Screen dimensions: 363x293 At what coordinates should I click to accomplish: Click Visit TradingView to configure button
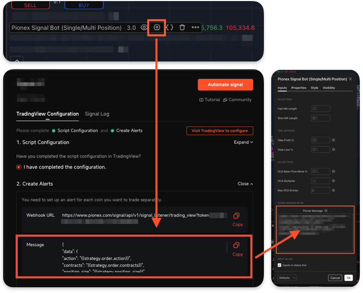(x=220, y=131)
